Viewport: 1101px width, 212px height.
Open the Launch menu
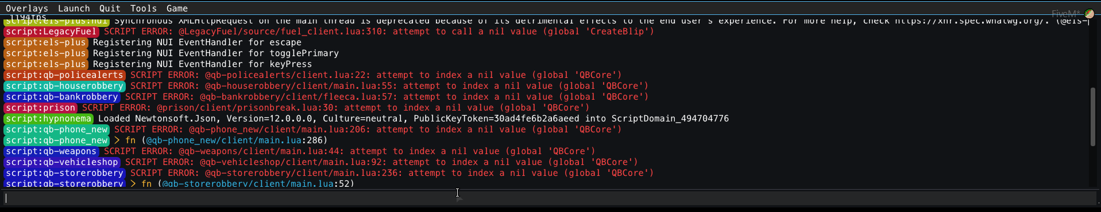(74, 9)
